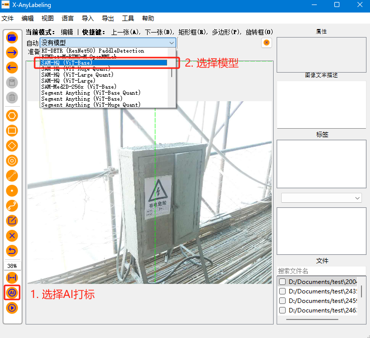Go to next image arrow icon
The image size is (370, 338).
coord(12,53)
